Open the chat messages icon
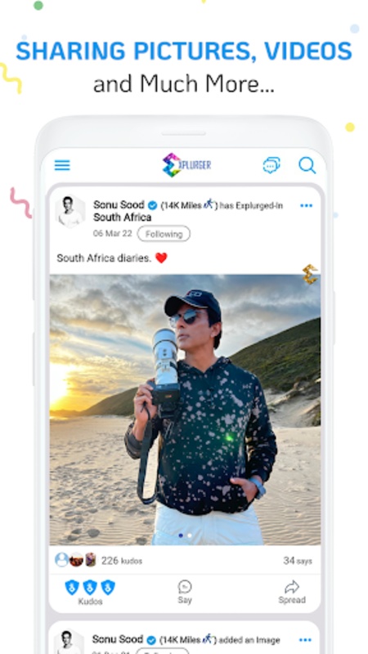The height and width of the screenshot is (654, 368). pyautogui.click(x=272, y=165)
